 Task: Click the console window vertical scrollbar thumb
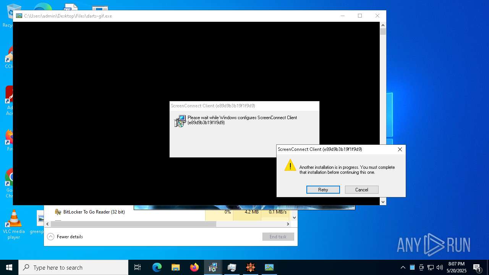coord(383,32)
